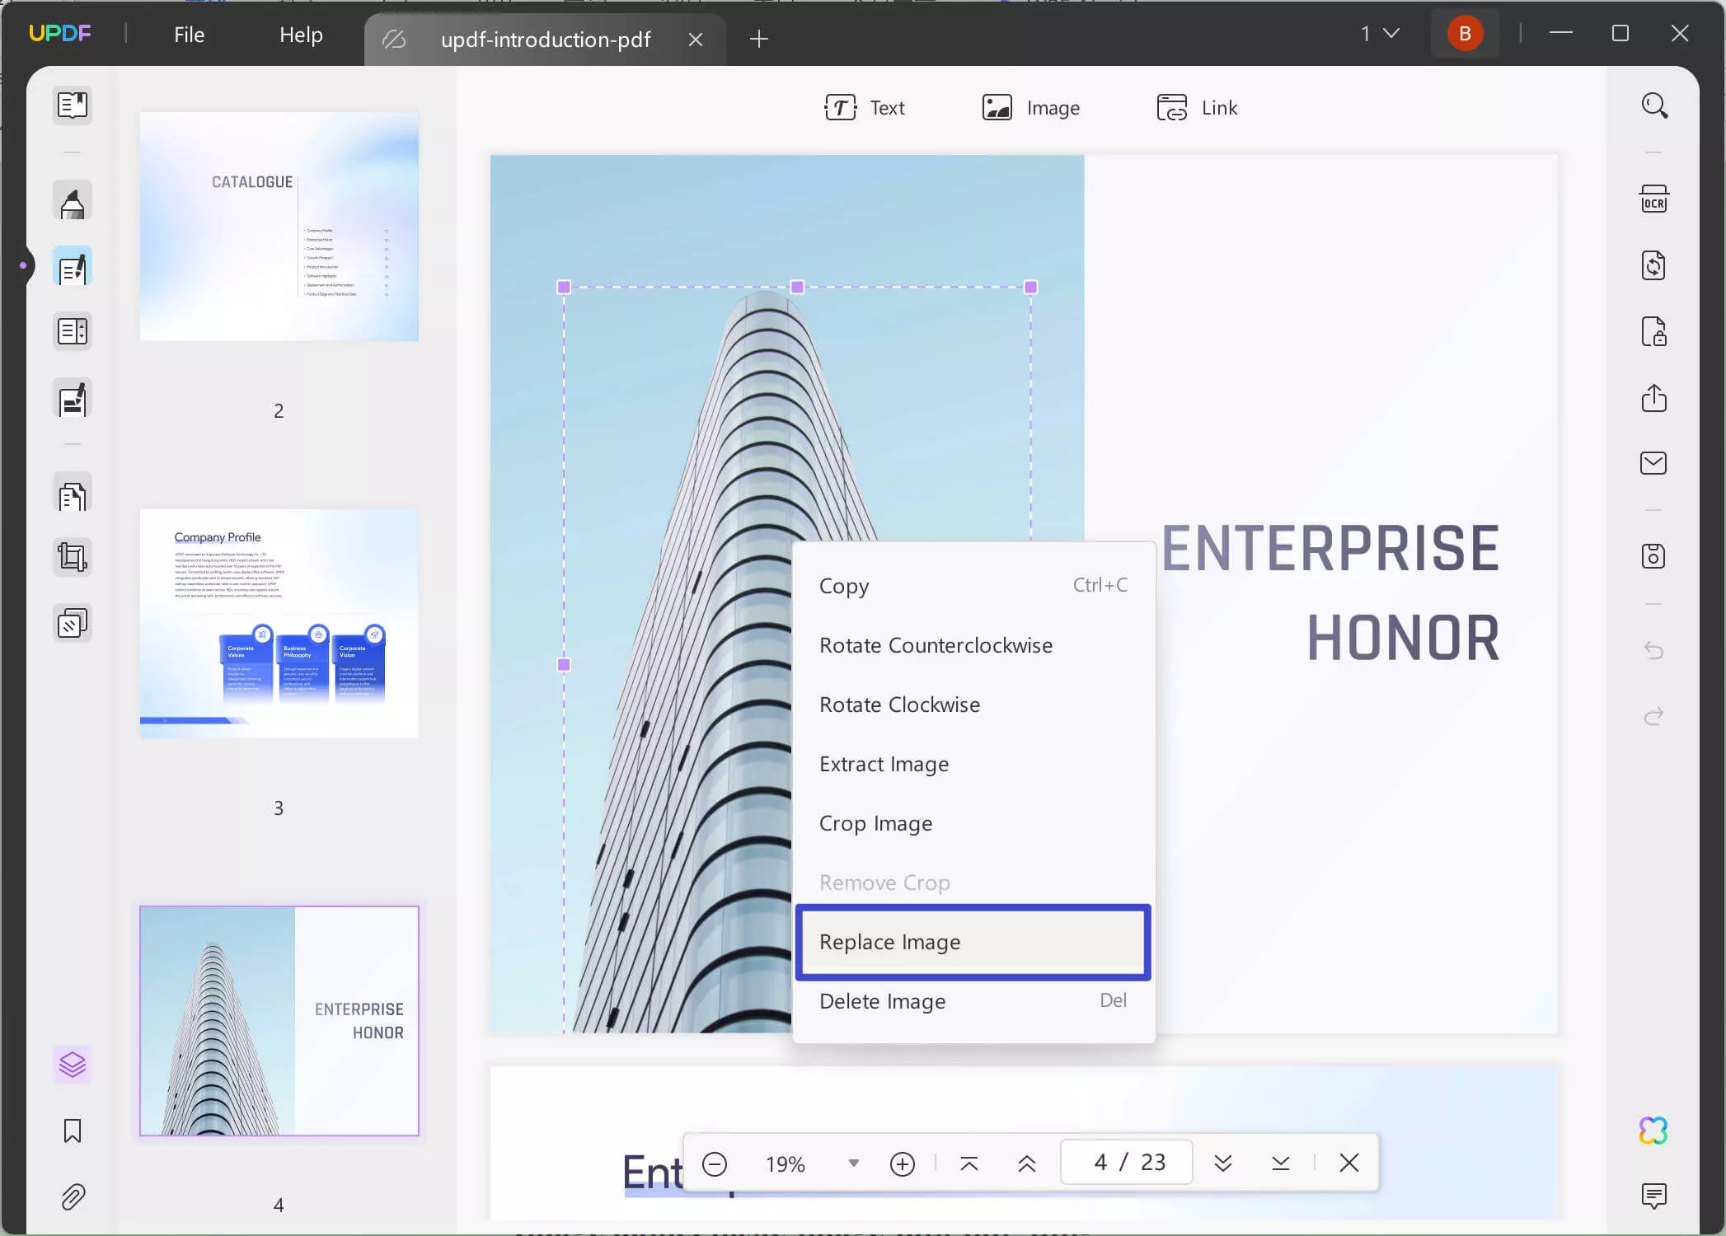Click the Redo arrow icon
Image resolution: width=1726 pixels, height=1236 pixels.
pos(1654,716)
